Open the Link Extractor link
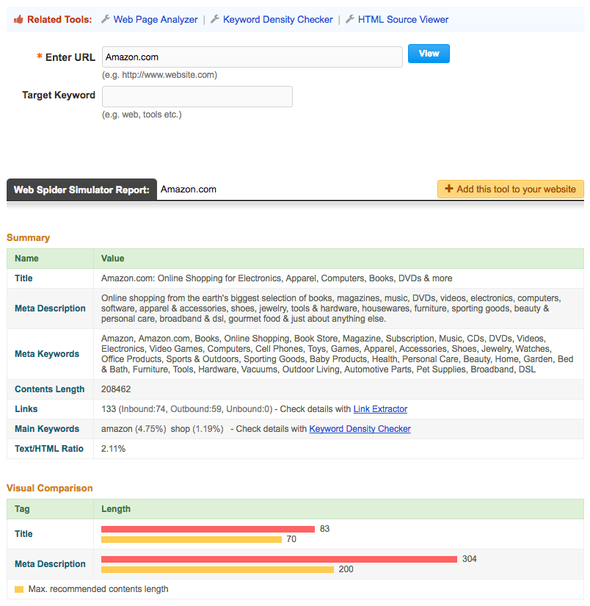 [x=380, y=409]
